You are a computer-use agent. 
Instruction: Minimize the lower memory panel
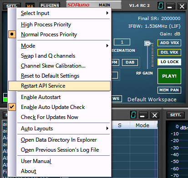click(143, 115)
